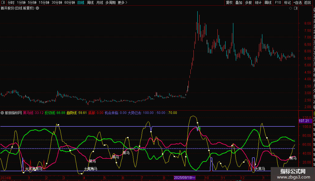Expand 更多 period options
Viewport: 315px width, 181px height.
(x=122, y=3)
